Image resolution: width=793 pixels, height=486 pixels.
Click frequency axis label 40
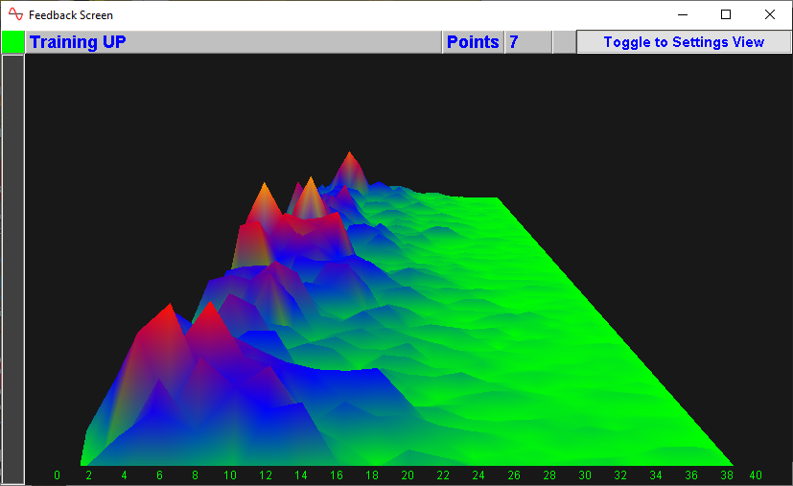[x=756, y=475]
